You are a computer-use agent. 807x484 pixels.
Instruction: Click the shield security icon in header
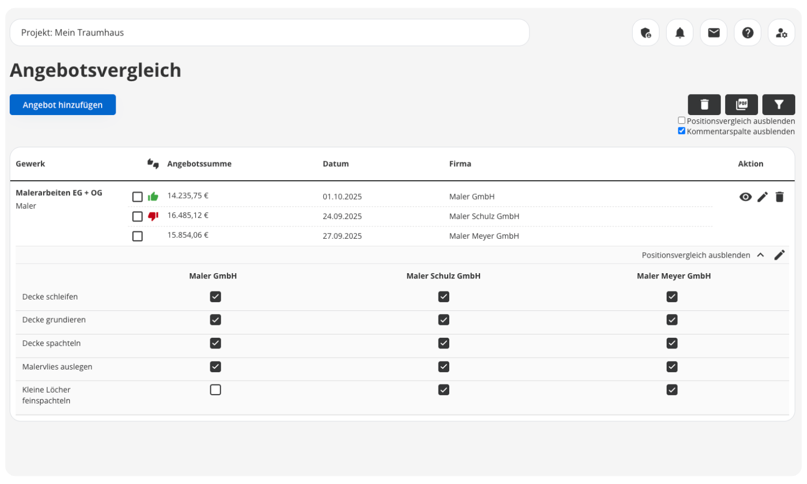coord(646,33)
